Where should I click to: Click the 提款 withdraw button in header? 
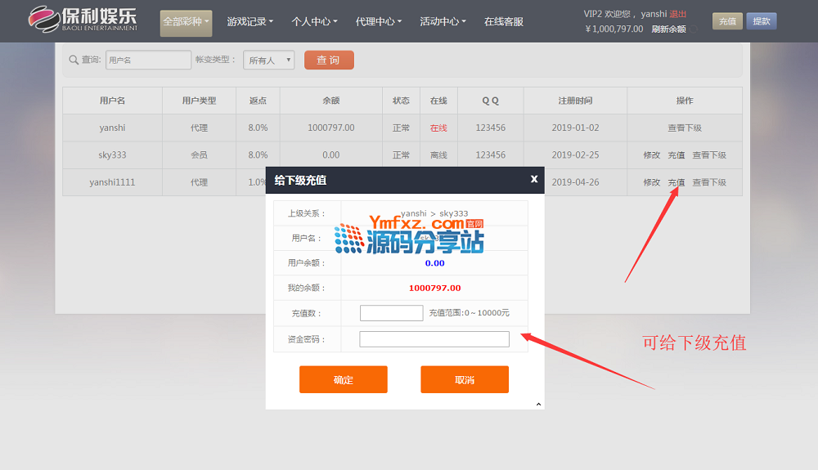[762, 21]
